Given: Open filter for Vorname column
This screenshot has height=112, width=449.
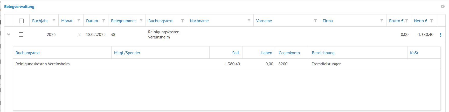Looking at the screenshot, I should click(315, 21).
